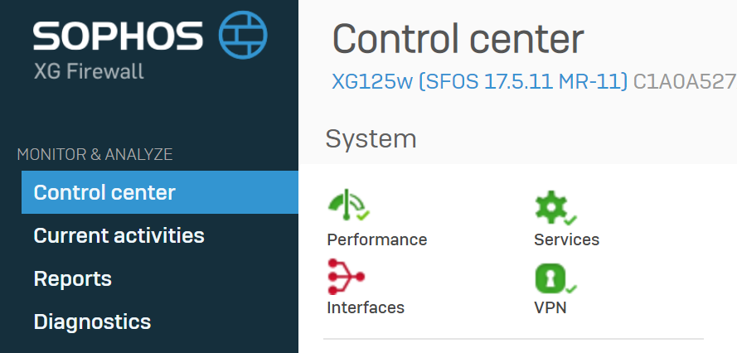Viewport: 737px width, 353px height.
Task: Open Diagnostics in the sidebar menu
Action: point(92,322)
